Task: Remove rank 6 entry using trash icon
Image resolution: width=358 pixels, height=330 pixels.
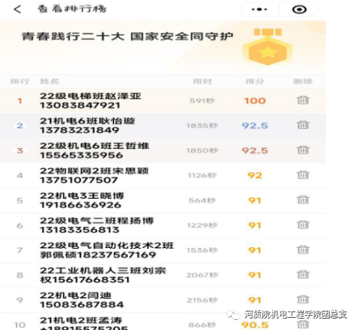Action: (303, 225)
